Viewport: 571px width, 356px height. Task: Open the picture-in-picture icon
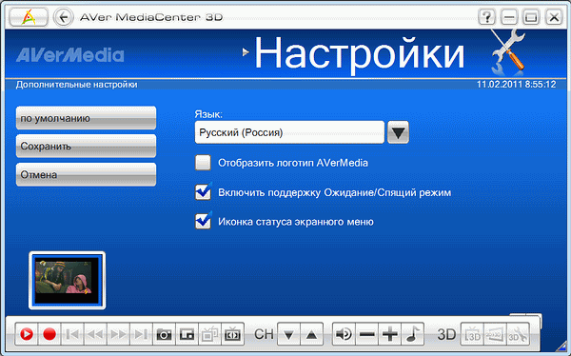187,334
